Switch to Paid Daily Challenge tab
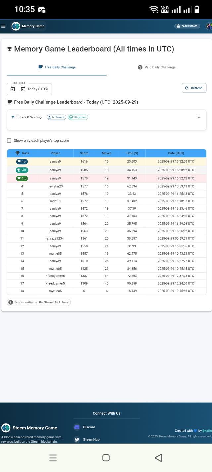The image size is (212, 472). coord(157,67)
